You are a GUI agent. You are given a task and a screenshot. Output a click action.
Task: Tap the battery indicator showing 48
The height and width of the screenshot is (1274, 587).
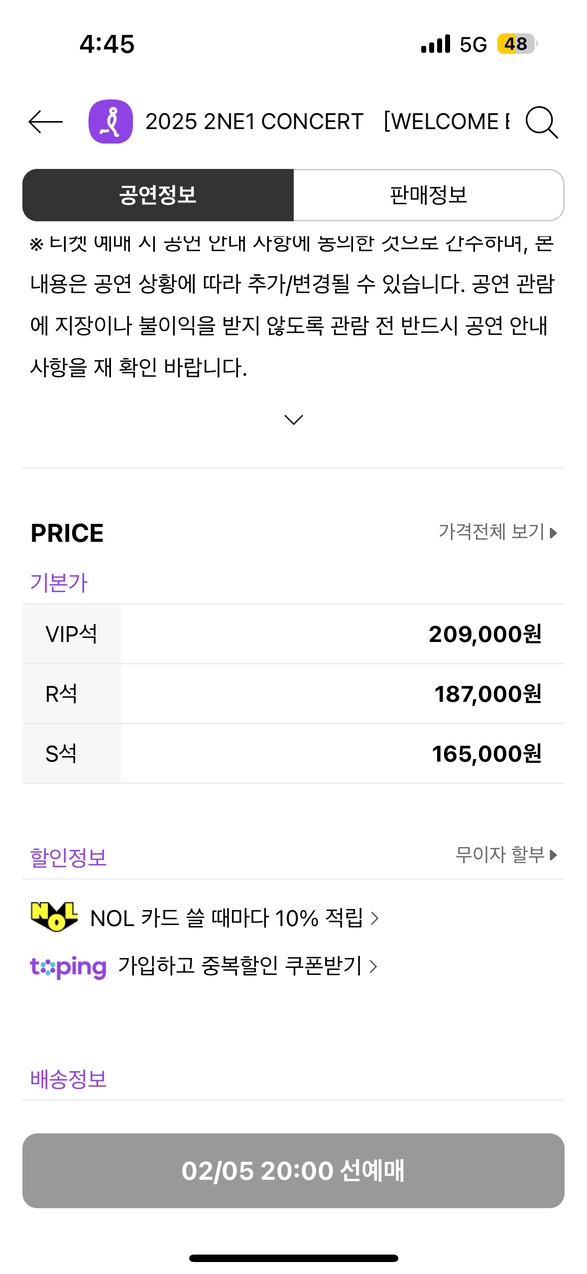point(517,44)
